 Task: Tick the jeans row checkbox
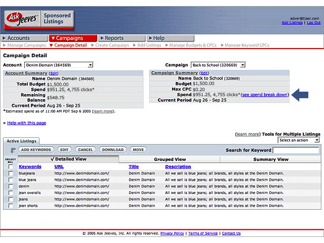(11, 199)
